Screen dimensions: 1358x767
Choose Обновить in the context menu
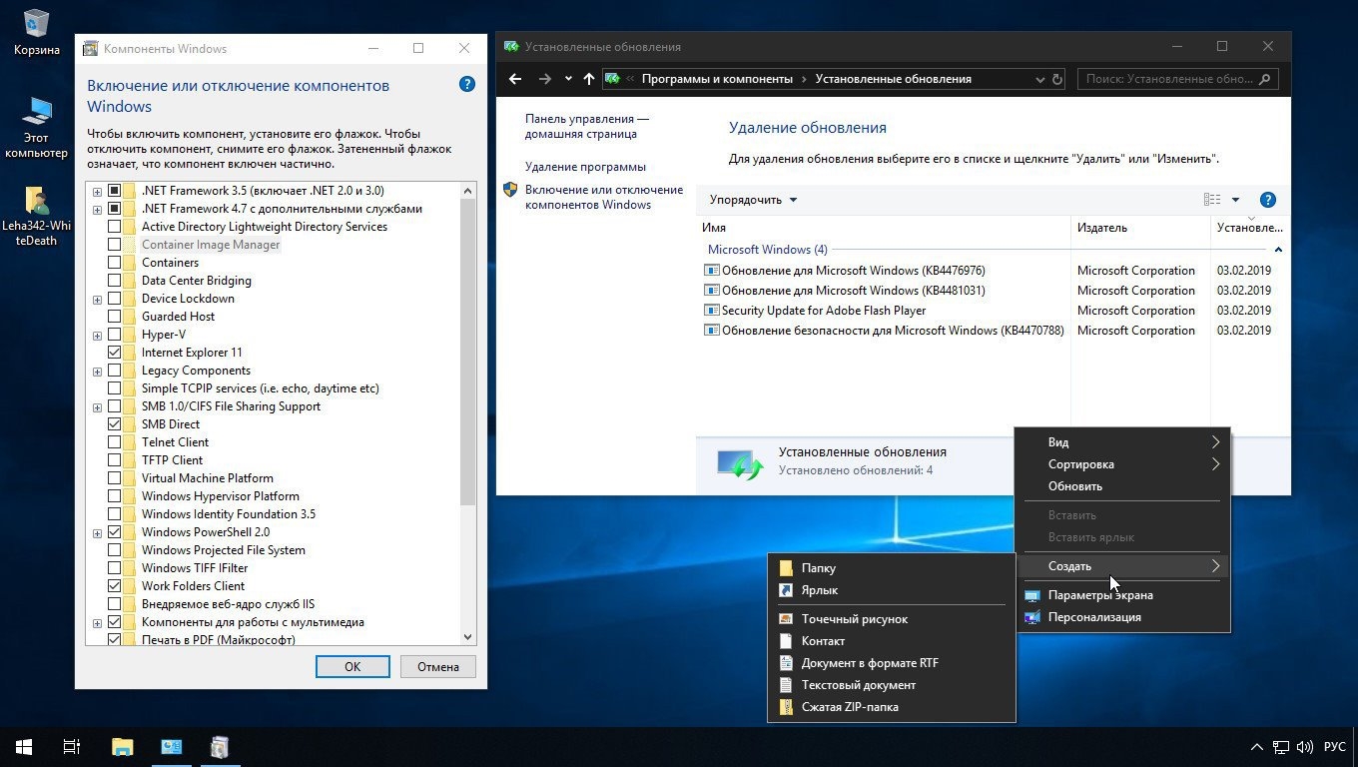(1122, 486)
